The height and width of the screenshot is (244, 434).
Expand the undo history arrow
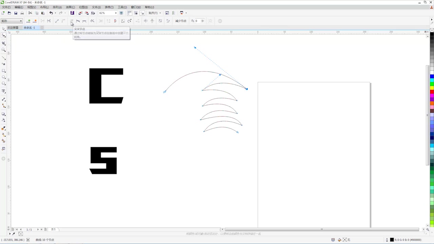pos(55,13)
